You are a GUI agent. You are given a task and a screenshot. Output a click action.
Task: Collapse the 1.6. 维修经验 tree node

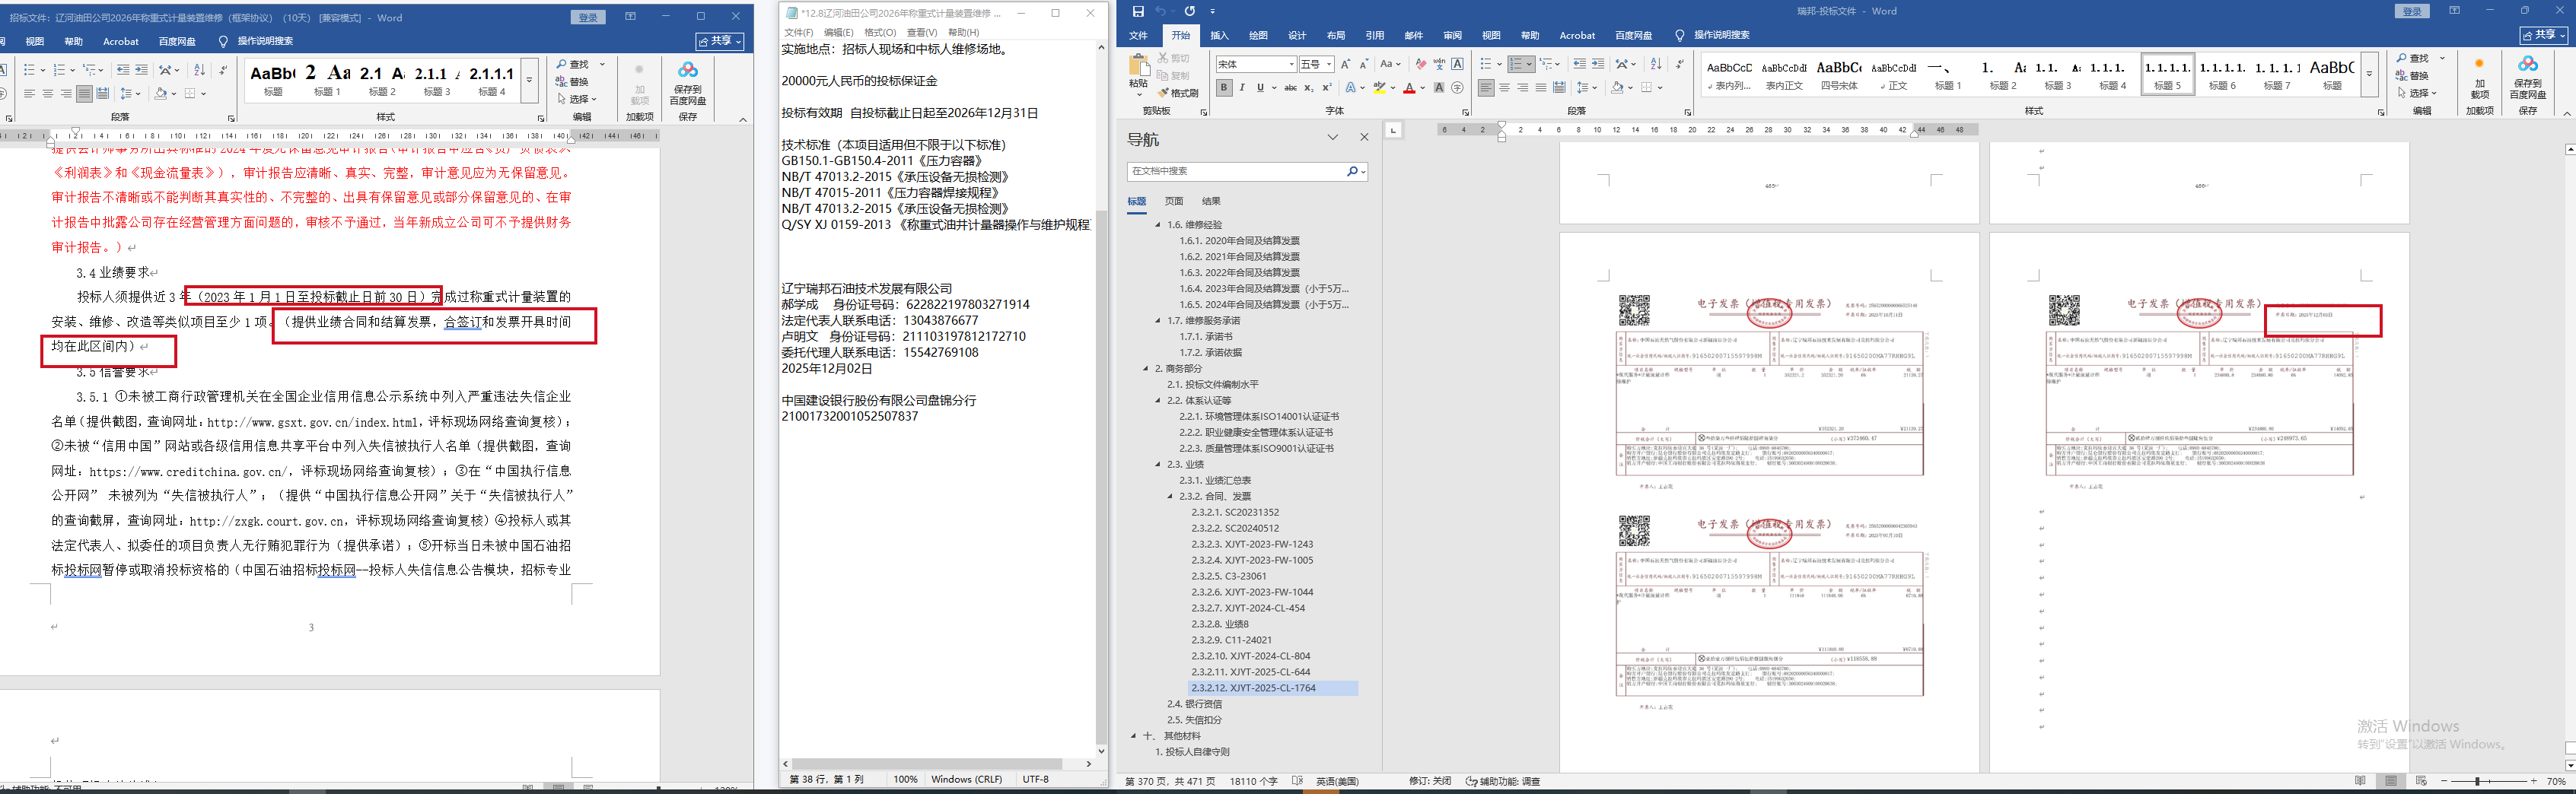tap(1158, 225)
